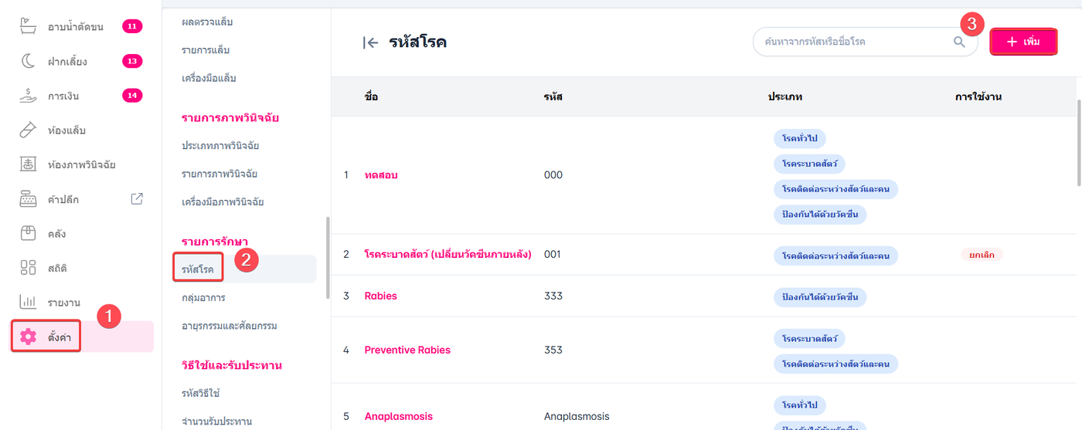Open the Preventive Rabies link
Viewport: 1082px width, 430px height.
point(407,350)
